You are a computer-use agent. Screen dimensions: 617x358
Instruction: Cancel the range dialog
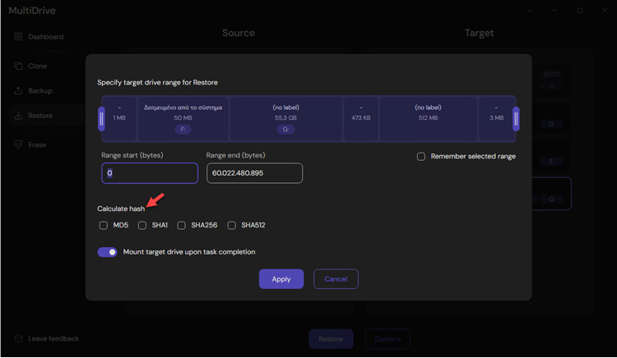[x=336, y=279]
